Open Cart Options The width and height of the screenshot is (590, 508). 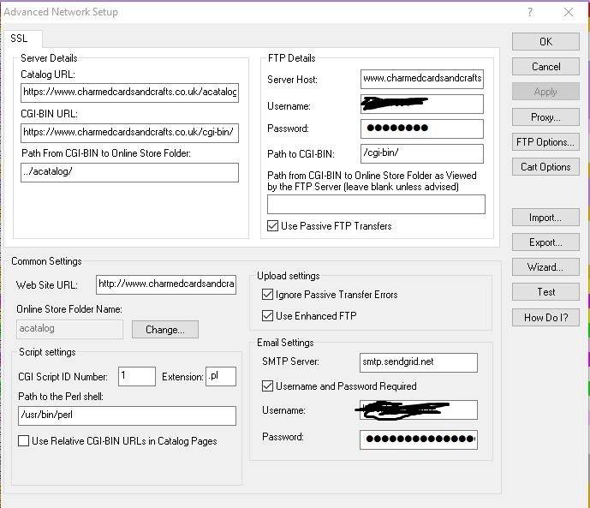[545, 167]
